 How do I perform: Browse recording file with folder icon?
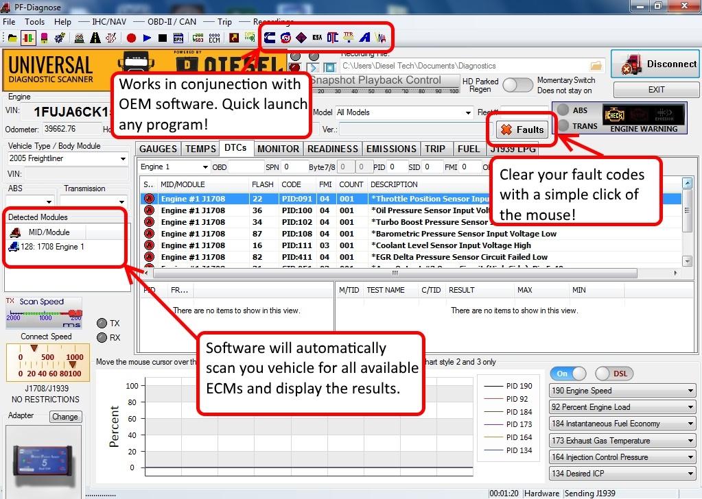click(596, 66)
